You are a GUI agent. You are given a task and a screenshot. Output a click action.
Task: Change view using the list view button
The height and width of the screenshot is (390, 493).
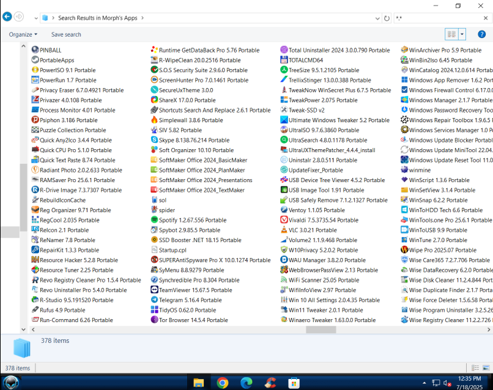[452, 34]
